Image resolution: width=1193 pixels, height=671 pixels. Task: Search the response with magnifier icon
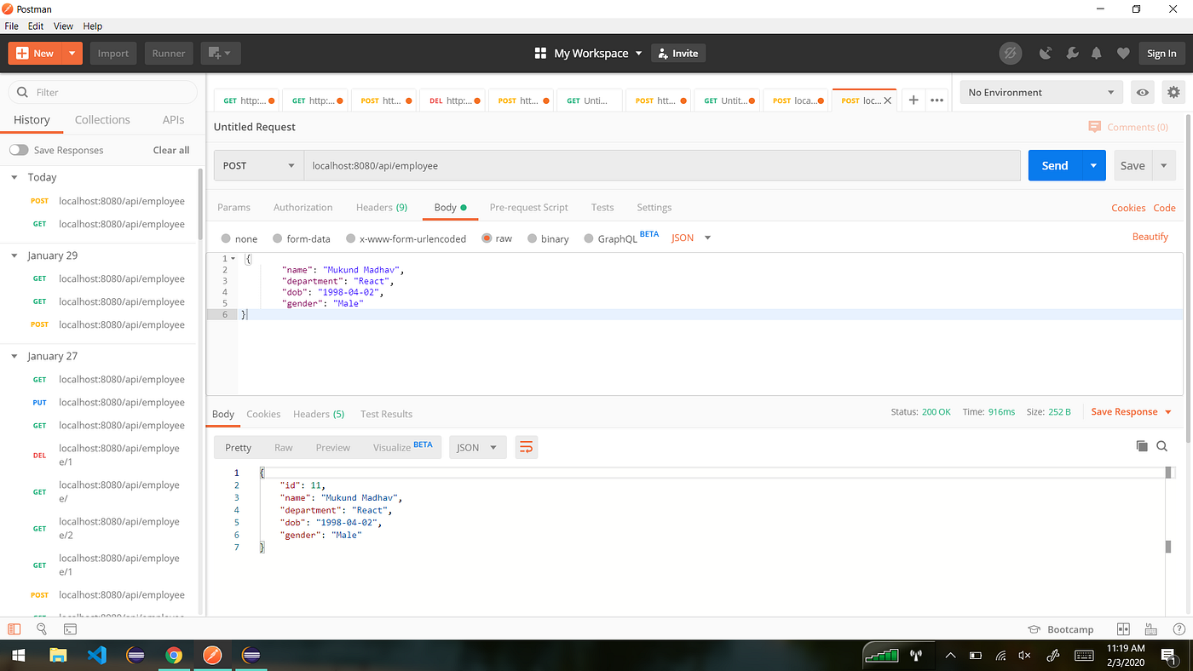pos(1162,446)
